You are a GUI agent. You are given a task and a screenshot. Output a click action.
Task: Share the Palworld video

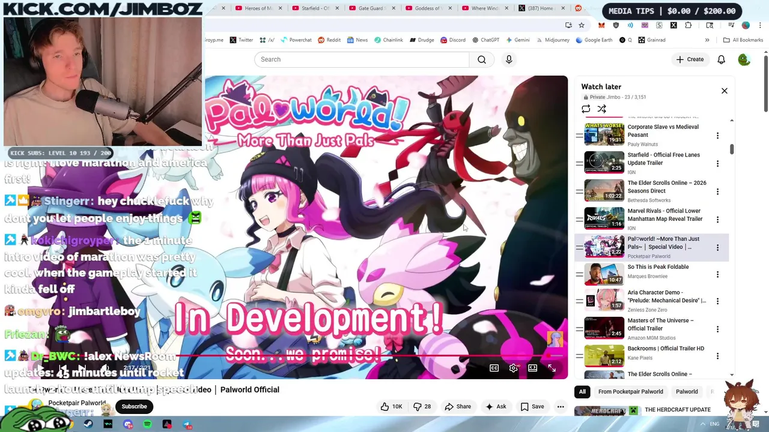458,406
